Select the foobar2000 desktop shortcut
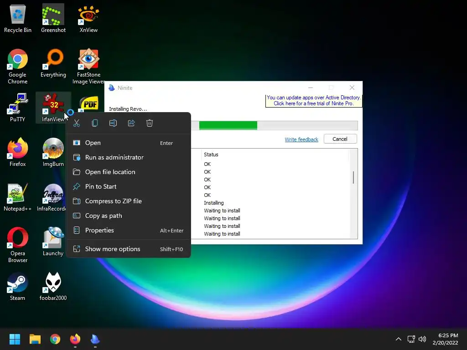The image size is (467, 350). [x=53, y=286]
